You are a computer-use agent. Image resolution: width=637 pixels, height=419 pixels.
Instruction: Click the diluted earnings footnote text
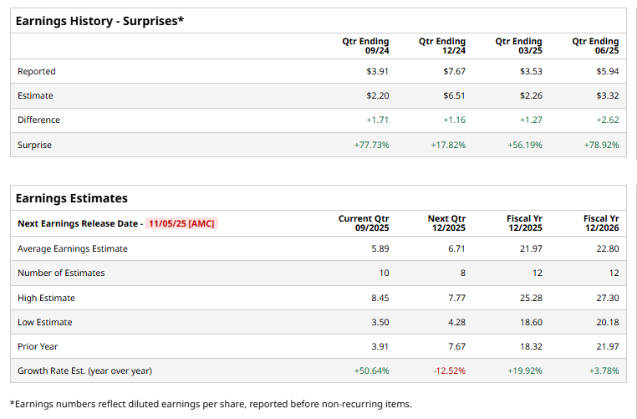tap(211, 404)
